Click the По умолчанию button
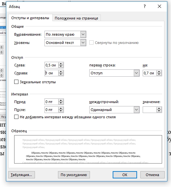The width and height of the screenshot is (171, 187). 74,175
